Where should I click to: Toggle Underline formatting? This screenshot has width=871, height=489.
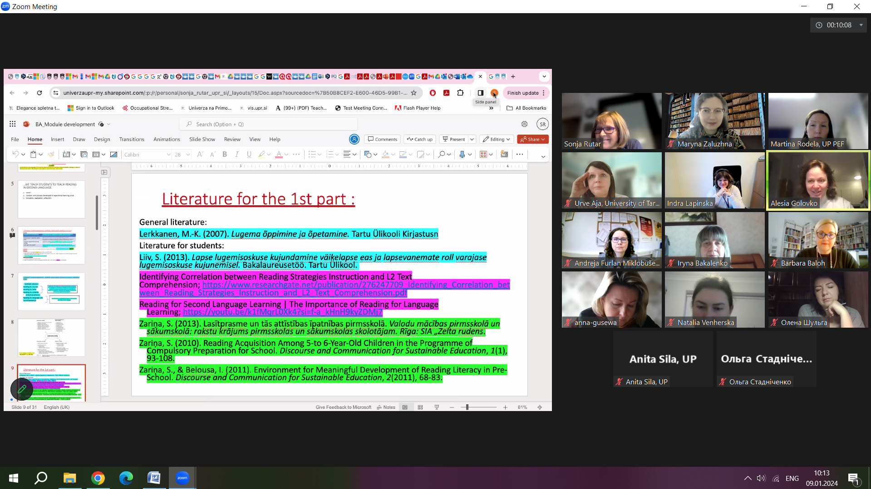coord(249,155)
